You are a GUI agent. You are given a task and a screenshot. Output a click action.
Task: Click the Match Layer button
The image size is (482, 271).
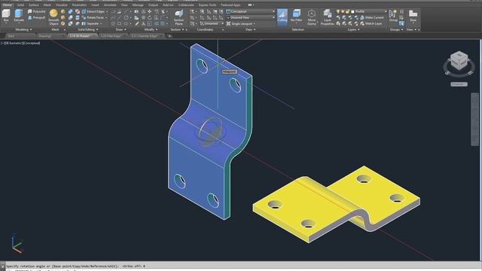click(x=371, y=23)
